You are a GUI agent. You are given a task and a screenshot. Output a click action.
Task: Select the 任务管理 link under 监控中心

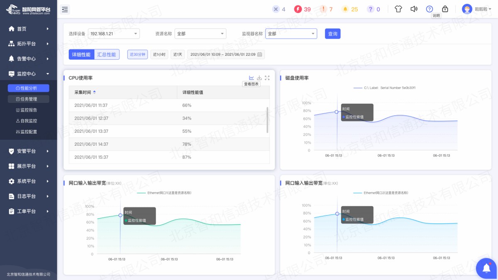[28, 99]
